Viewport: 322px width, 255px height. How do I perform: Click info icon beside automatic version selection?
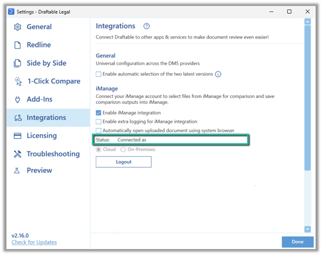tap(218, 74)
